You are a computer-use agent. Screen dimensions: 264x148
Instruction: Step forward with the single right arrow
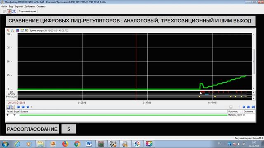coord(244,107)
